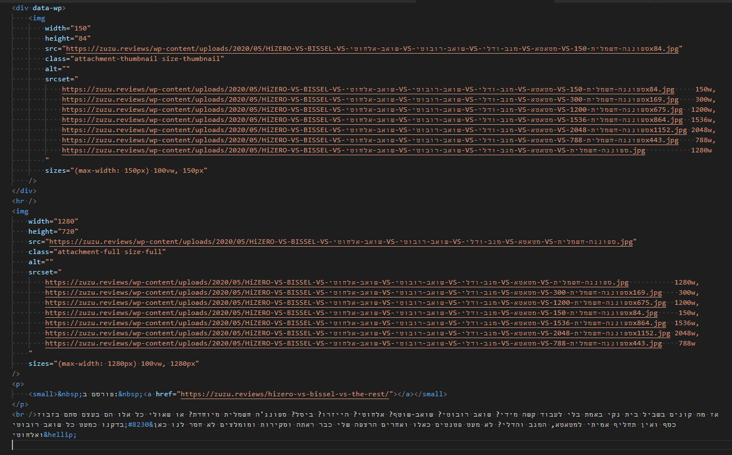The height and width of the screenshot is (455, 732).
Task: Click the closing p tag
Action: pos(20,405)
